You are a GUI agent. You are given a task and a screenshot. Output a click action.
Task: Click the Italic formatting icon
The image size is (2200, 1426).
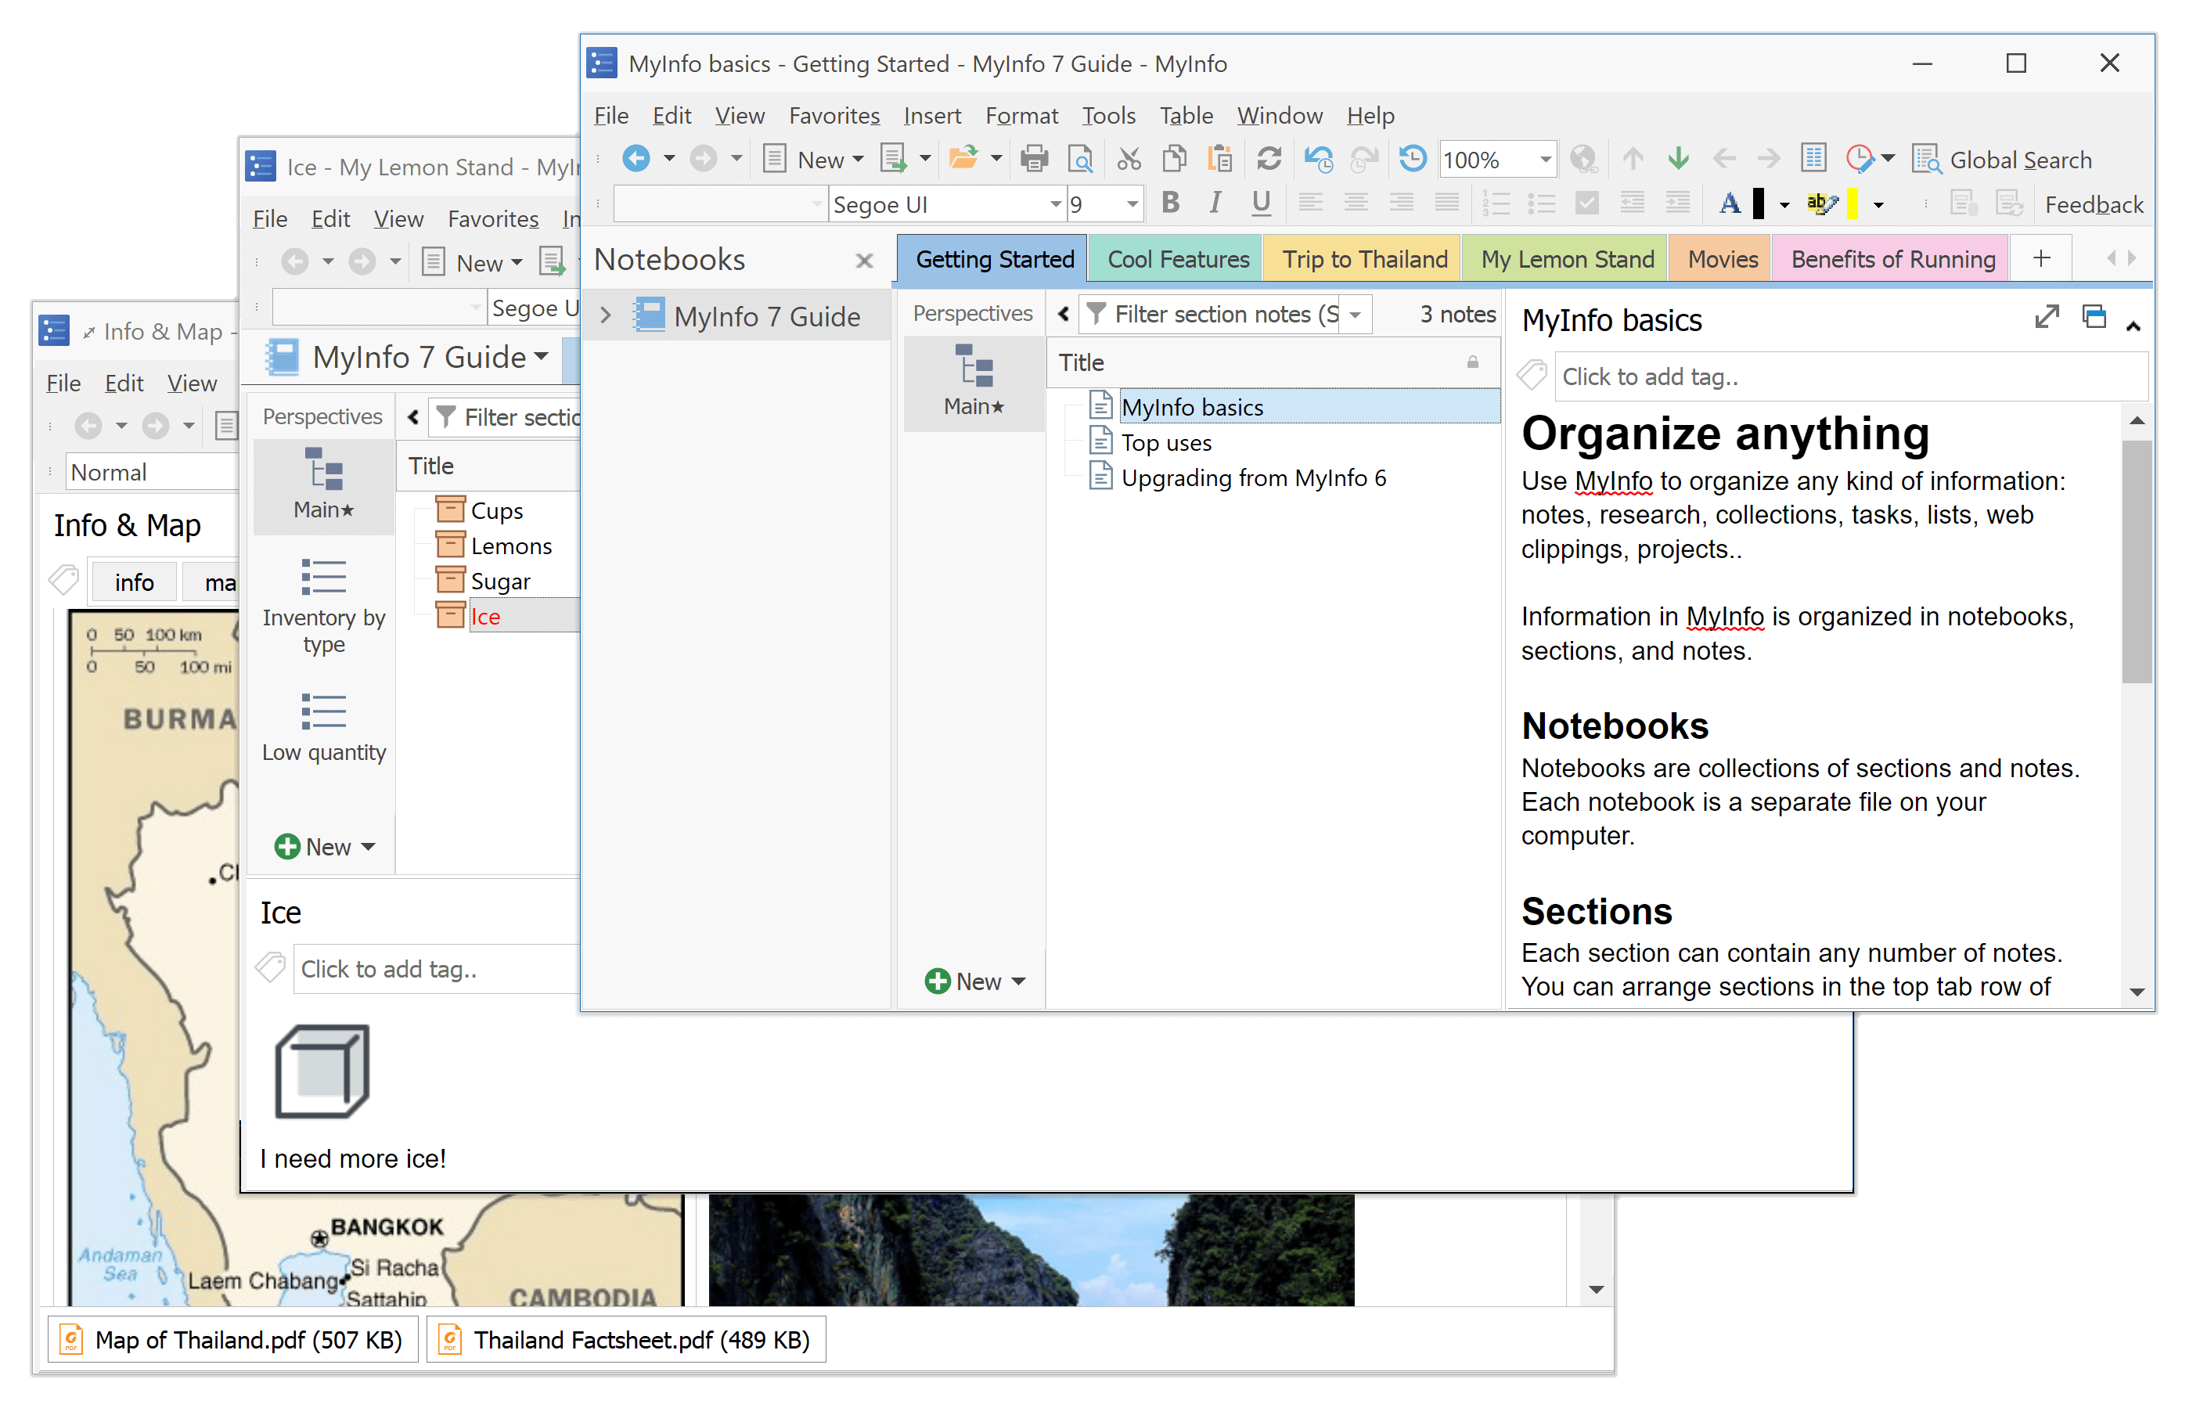[x=1214, y=202]
